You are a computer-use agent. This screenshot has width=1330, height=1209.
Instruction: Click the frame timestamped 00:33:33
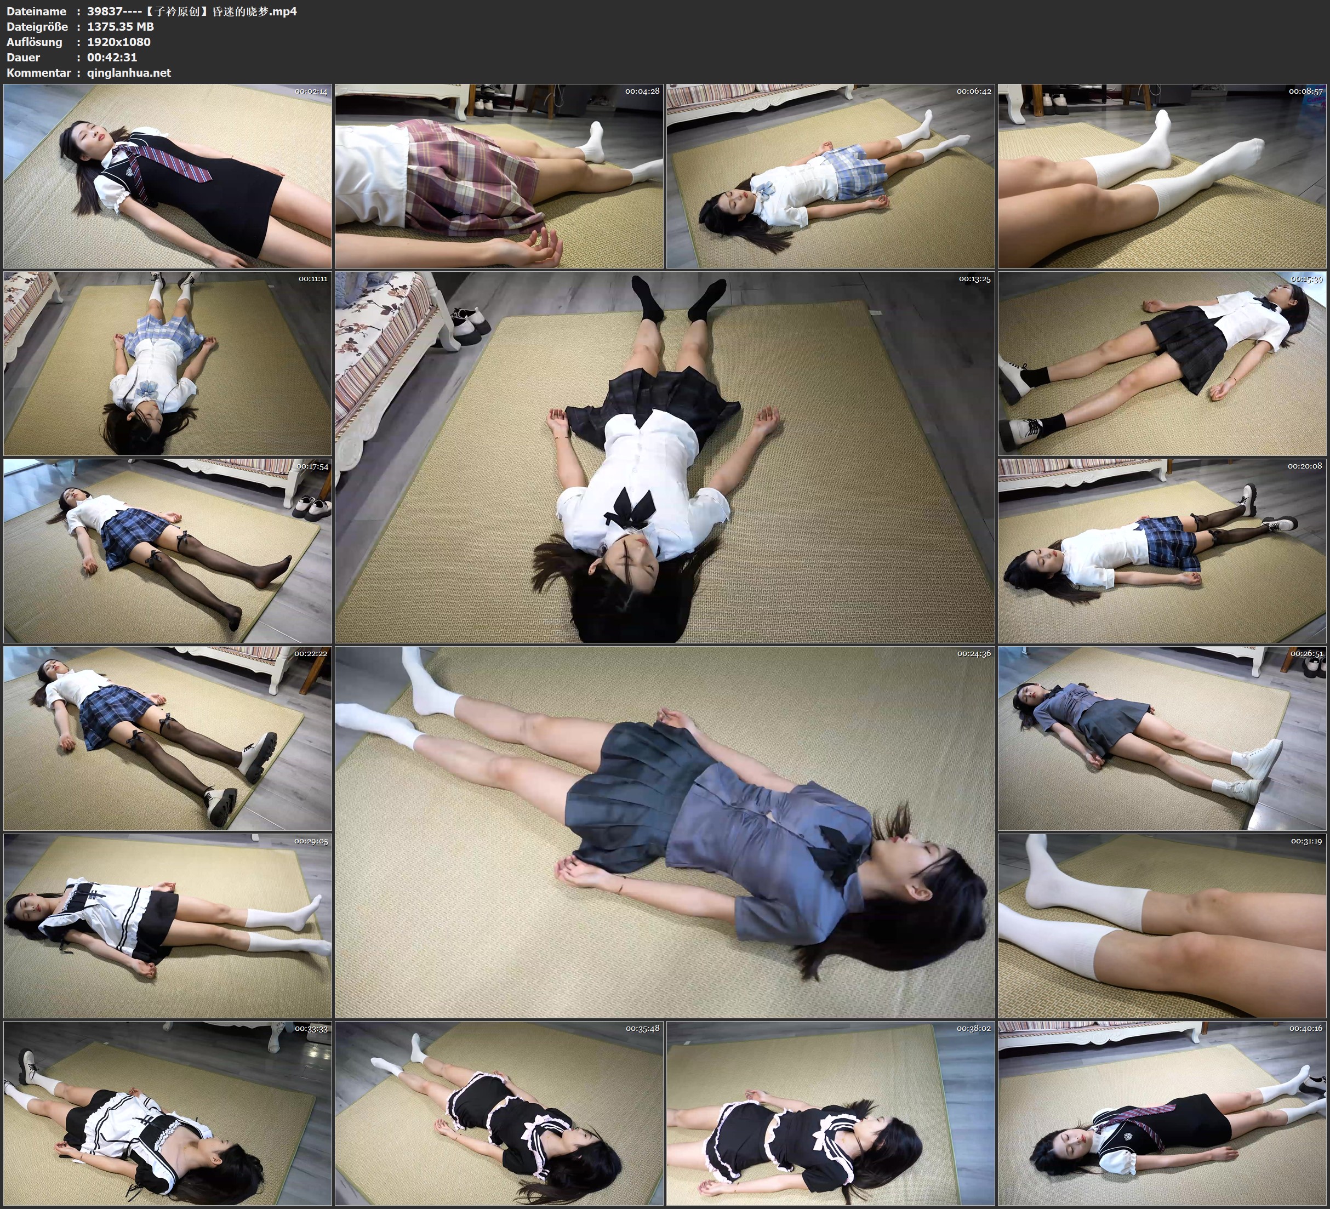(168, 1113)
